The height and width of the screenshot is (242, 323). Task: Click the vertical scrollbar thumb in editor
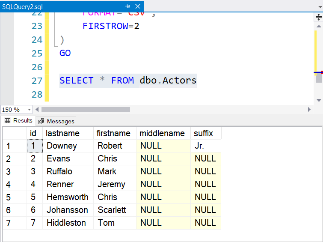pos(319,78)
